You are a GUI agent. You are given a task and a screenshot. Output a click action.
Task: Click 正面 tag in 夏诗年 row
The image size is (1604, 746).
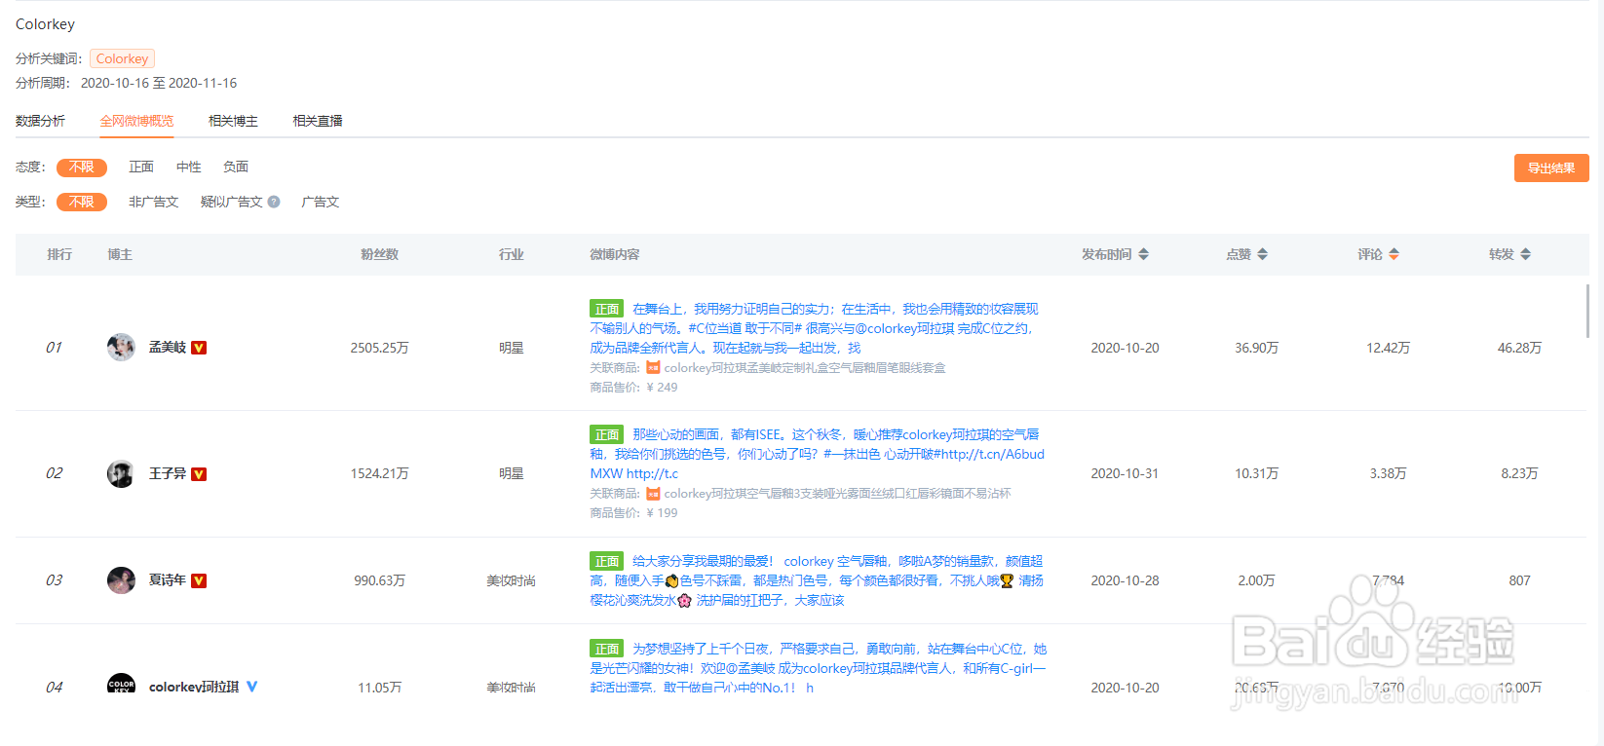tap(607, 561)
